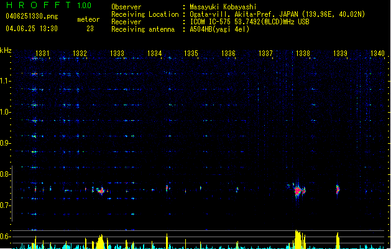Click the 1338 time axis marker
This screenshot has height=249, width=391.
click(303, 54)
